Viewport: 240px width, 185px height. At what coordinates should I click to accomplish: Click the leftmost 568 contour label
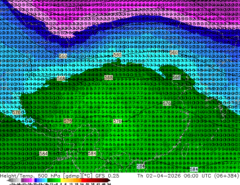pos(61,79)
